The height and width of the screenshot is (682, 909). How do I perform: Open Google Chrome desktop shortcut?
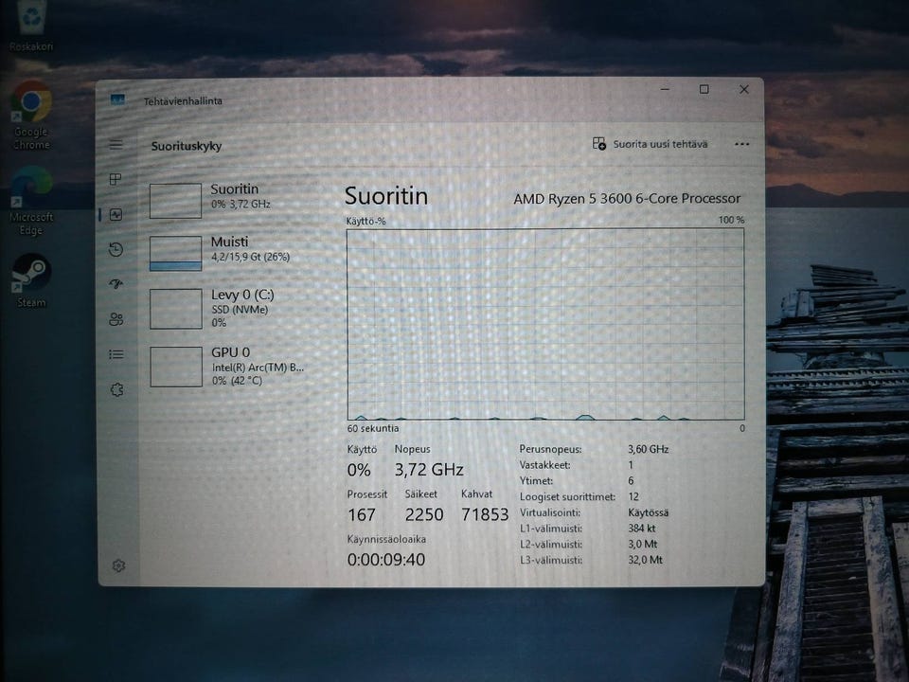coord(31,115)
